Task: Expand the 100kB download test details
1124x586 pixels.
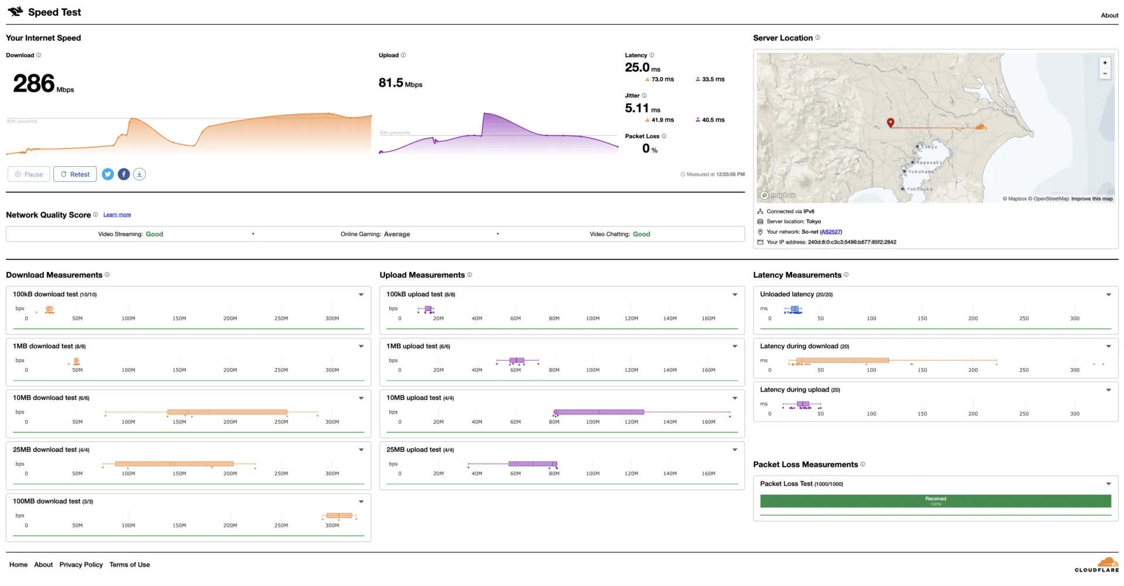Action: coord(361,294)
